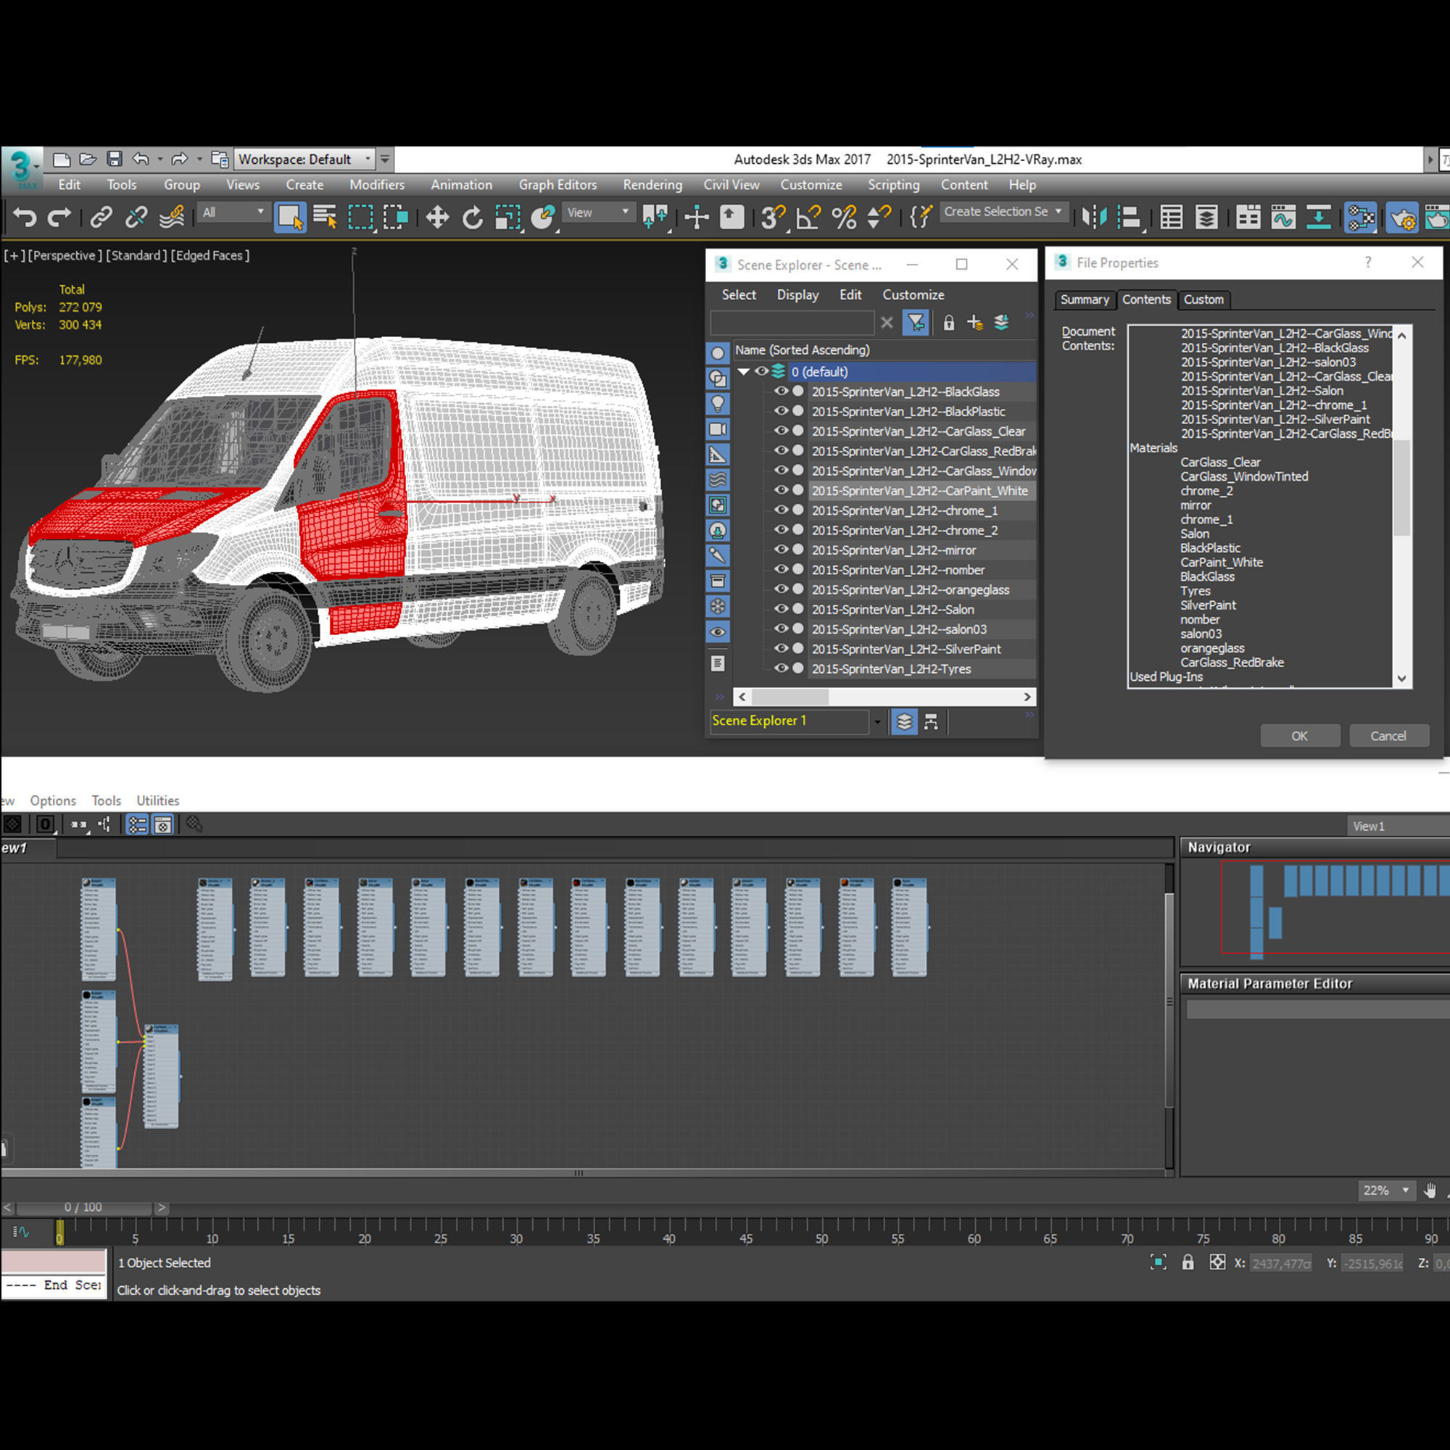Click the Scene Explorer horizontal scrollbar
This screenshot has height=1450, width=1450.
click(884, 697)
